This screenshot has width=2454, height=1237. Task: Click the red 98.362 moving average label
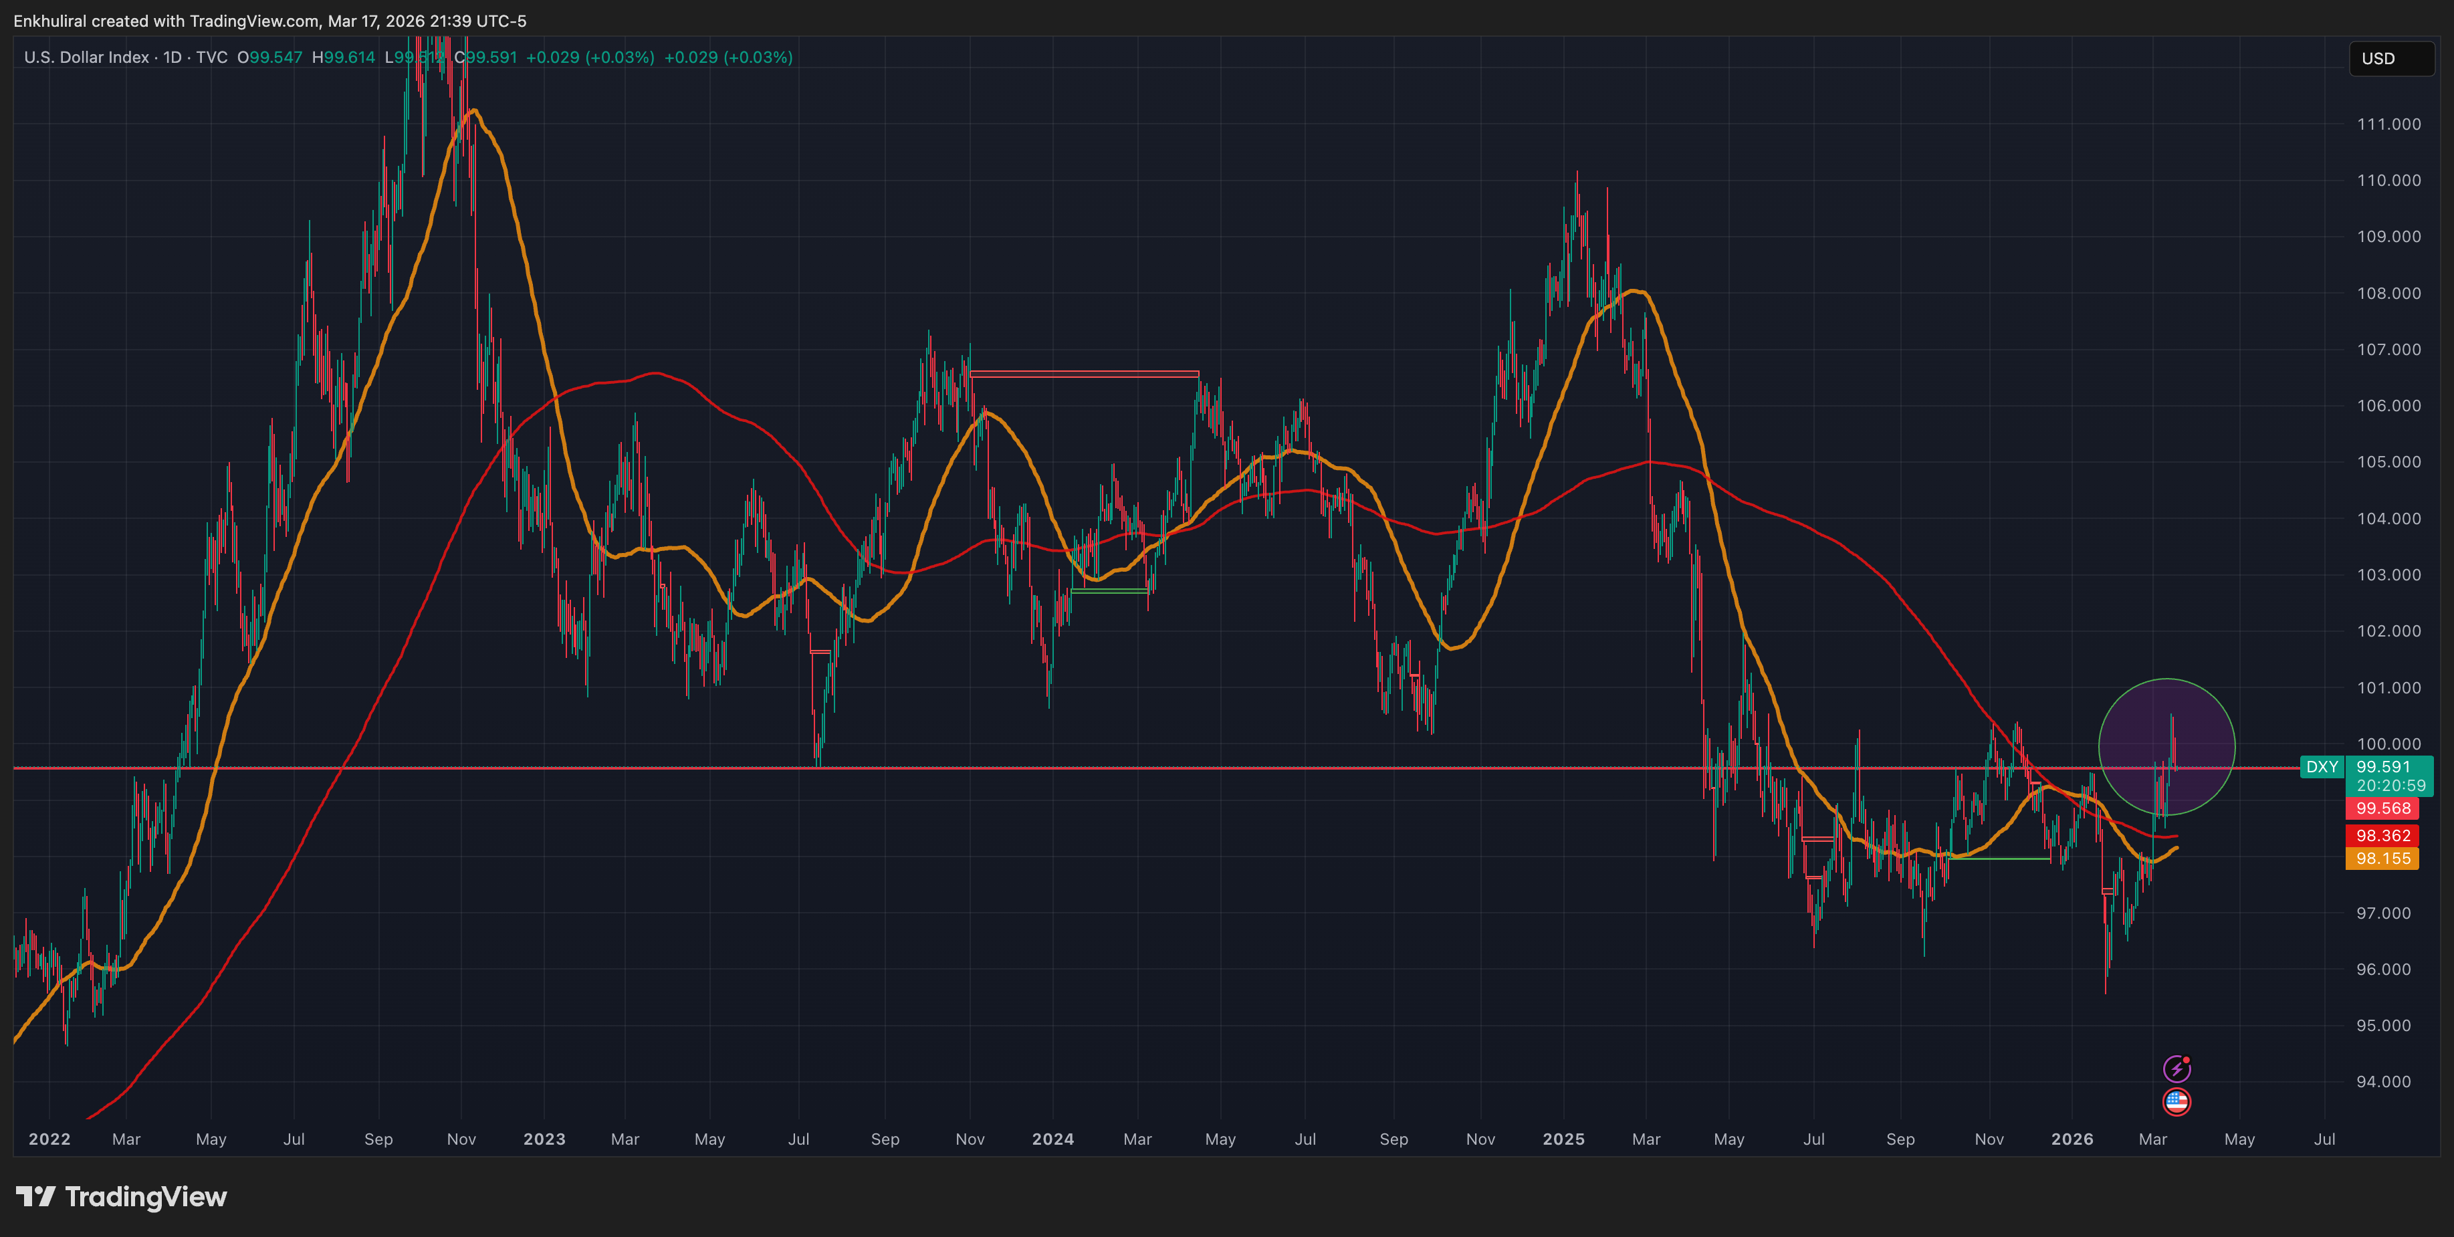pyautogui.click(x=2382, y=835)
